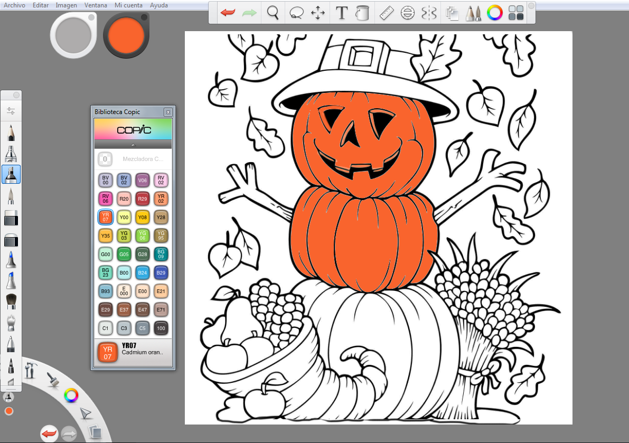629x443 pixels.
Task: Pick Copic swatch RV06
Action: click(106, 199)
